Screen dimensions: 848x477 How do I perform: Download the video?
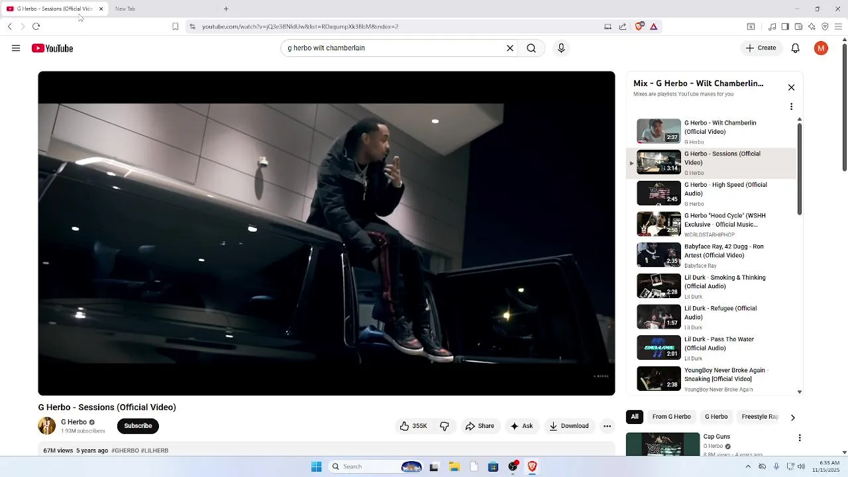point(569,426)
